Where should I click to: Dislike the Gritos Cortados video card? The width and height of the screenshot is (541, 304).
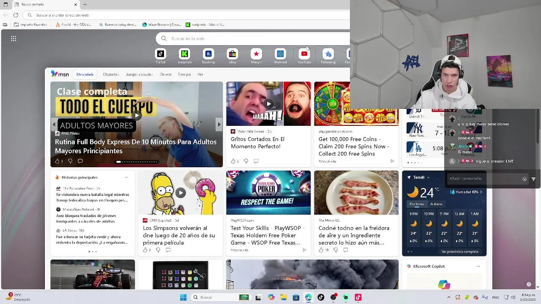(x=246, y=161)
